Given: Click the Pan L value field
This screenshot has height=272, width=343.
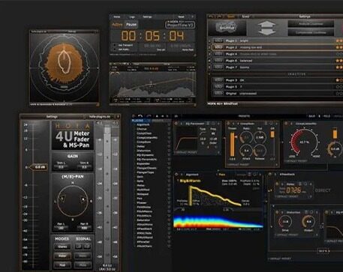Looking at the screenshot, I should click(61, 228).
